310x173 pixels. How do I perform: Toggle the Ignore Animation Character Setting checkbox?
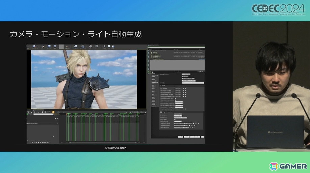click(175, 98)
